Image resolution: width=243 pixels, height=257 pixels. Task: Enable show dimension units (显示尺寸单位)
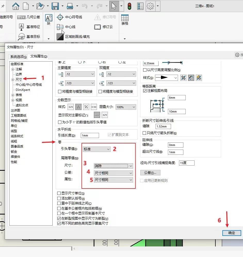coord(59,193)
